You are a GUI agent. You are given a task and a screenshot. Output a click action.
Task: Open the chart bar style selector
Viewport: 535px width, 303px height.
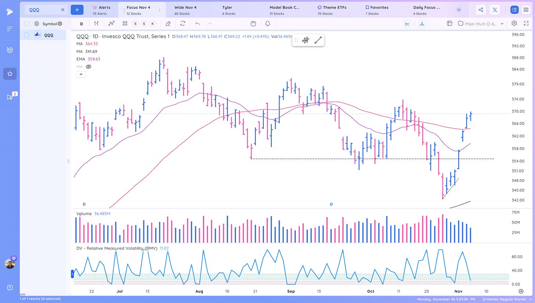[96, 23]
